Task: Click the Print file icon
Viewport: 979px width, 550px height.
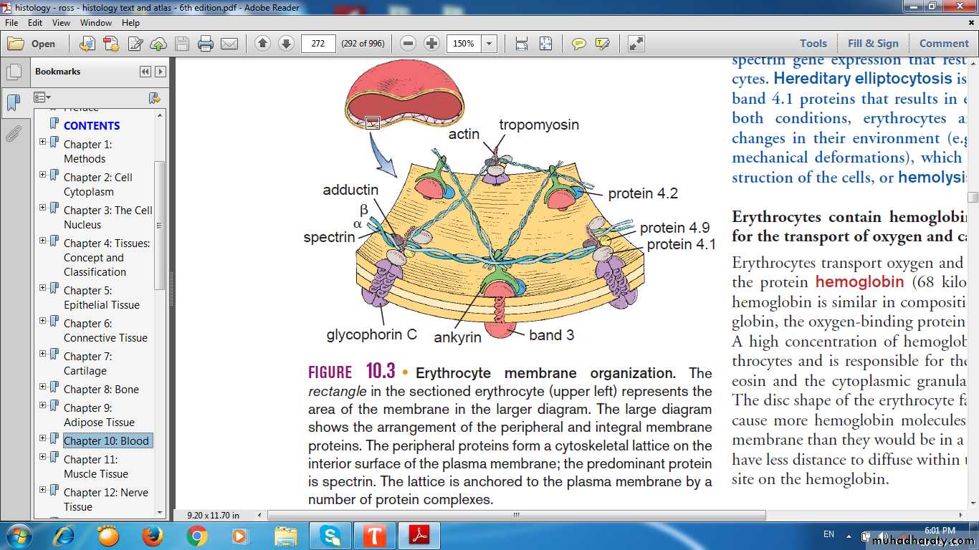Action: click(x=206, y=44)
